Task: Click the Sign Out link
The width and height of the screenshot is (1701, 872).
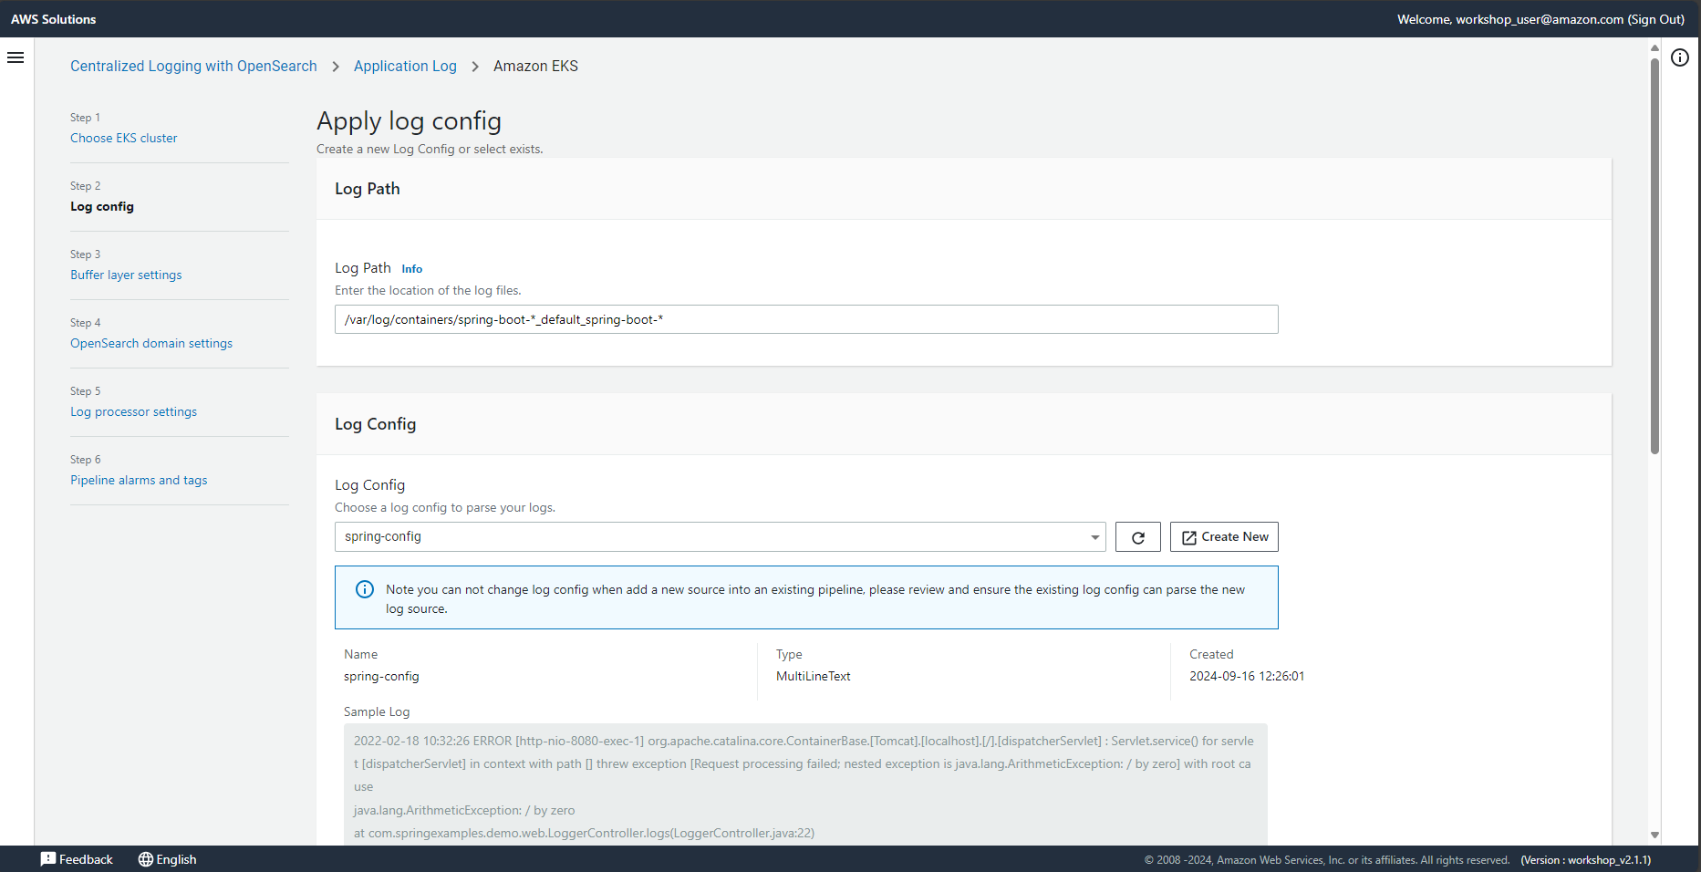Action: pos(1655,19)
